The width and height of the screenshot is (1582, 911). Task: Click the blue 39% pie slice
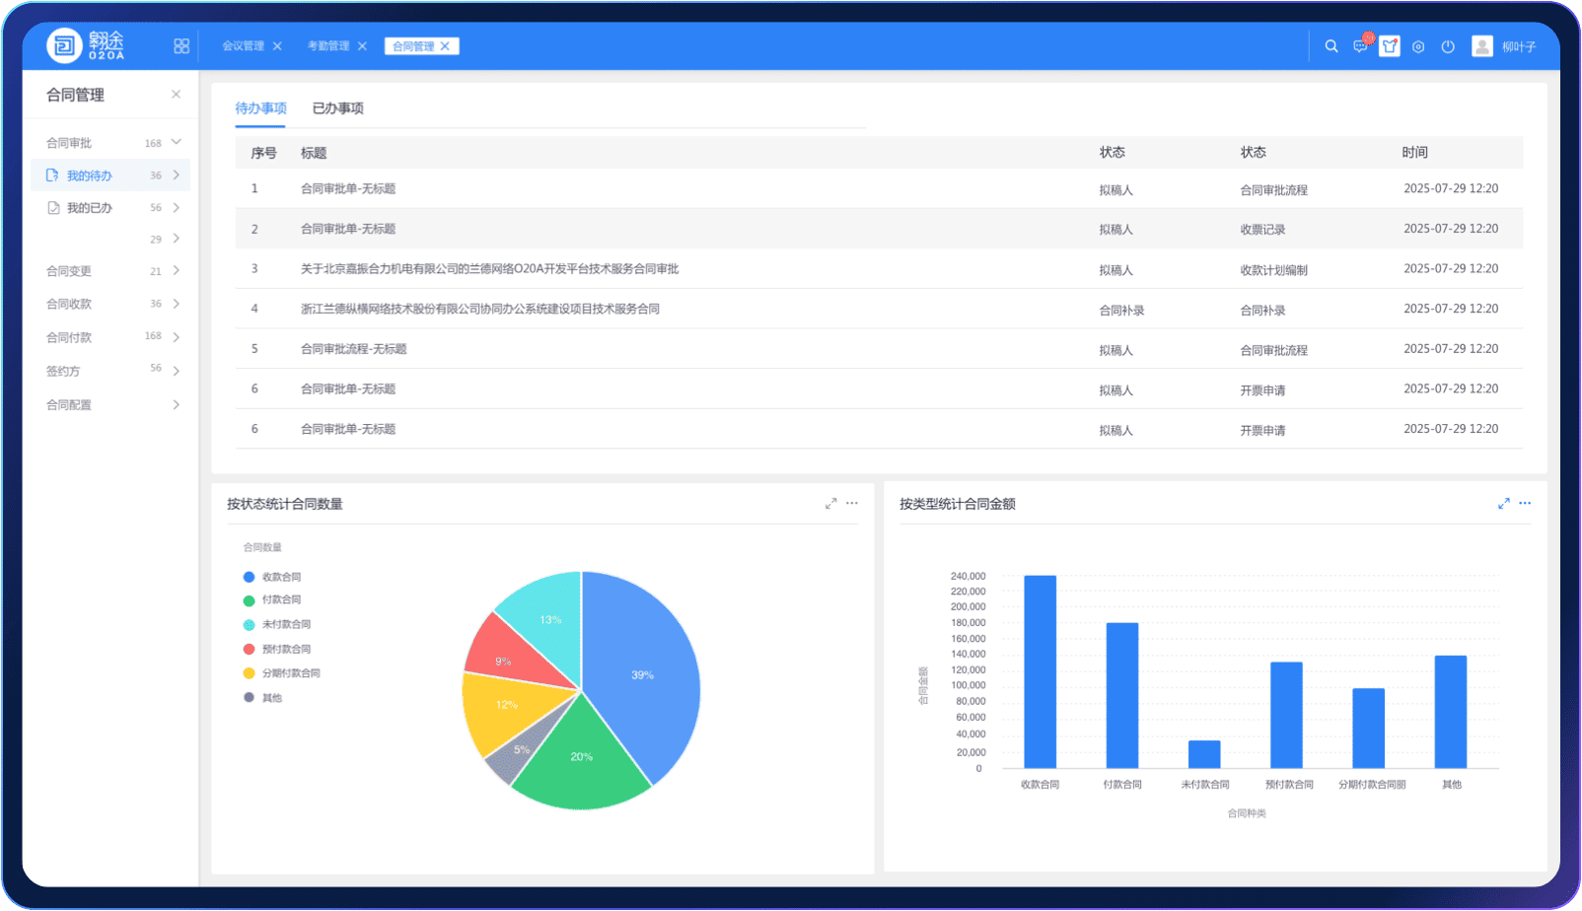tap(641, 675)
